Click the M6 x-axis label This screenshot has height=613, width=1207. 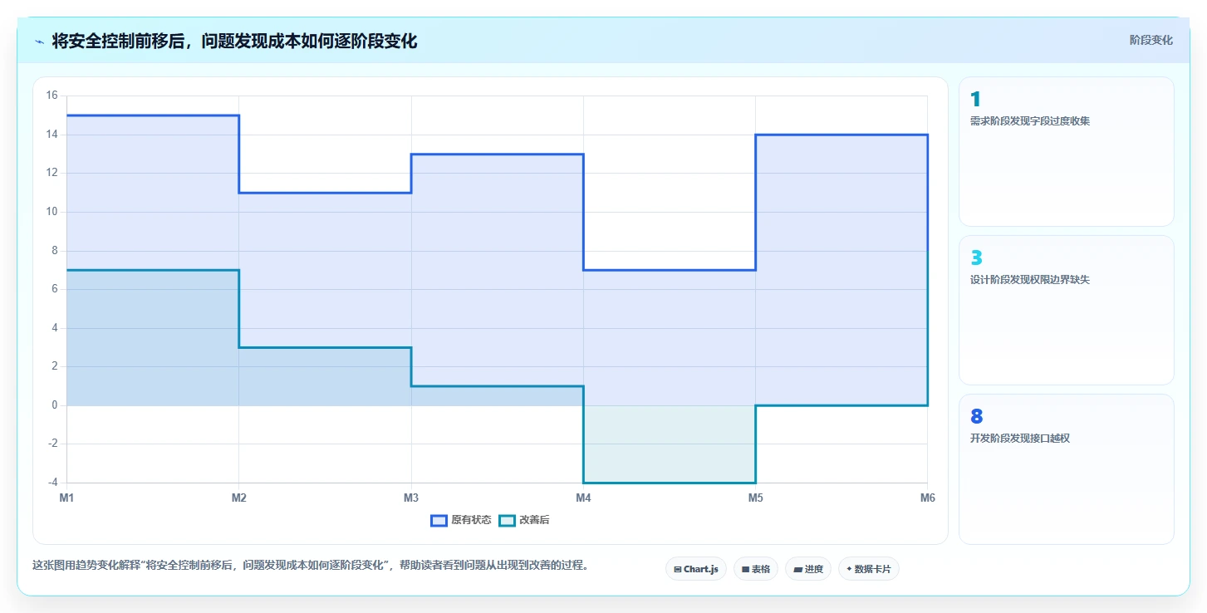pos(927,498)
